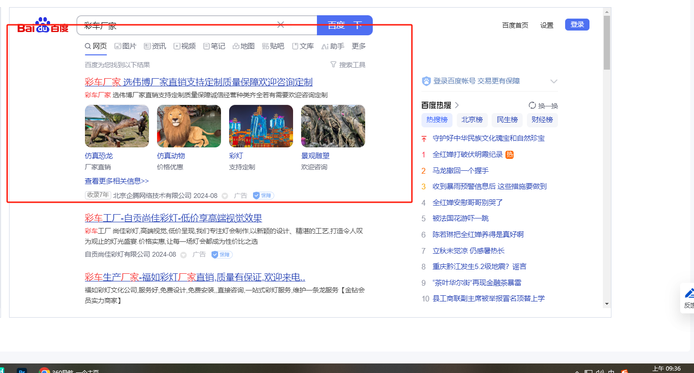Open the dropdown arrow beside 自贡尚佳彩灯有限公司
Image resolution: width=694 pixels, height=373 pixels.
pyautogui.click(x=183, y=255)
